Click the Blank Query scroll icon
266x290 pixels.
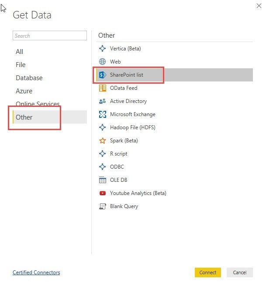(x=102, y=206)
